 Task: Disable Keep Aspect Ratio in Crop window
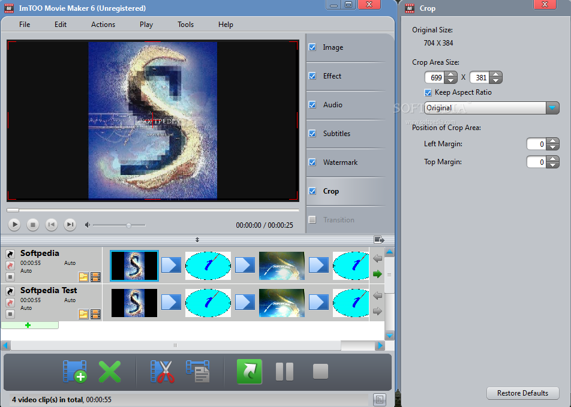coord(428,92)
